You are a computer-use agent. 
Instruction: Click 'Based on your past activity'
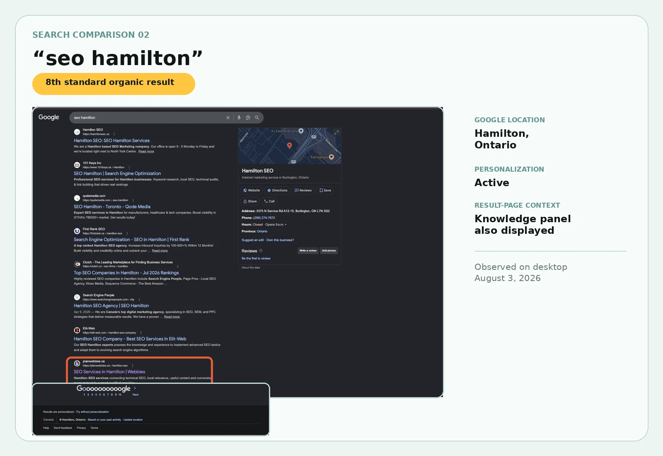[x=104, y=420]
